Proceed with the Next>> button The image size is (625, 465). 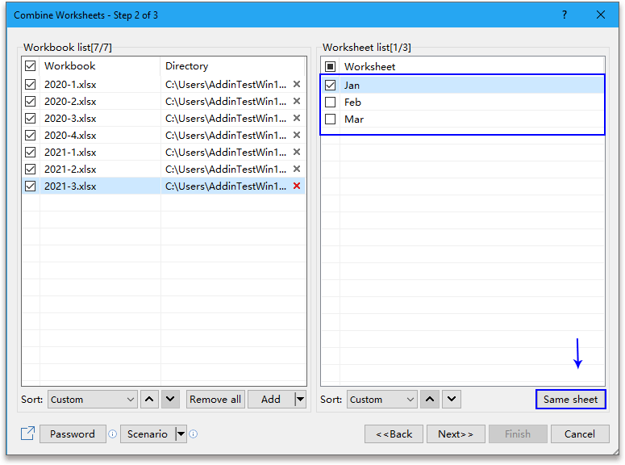click(456, 434)
